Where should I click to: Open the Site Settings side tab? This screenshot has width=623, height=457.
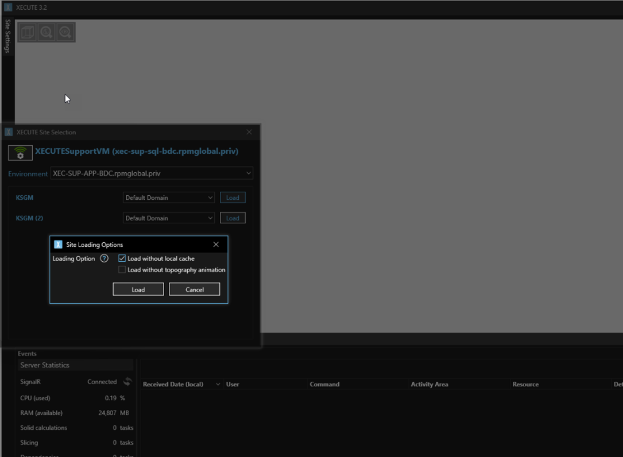click(7, 36)
